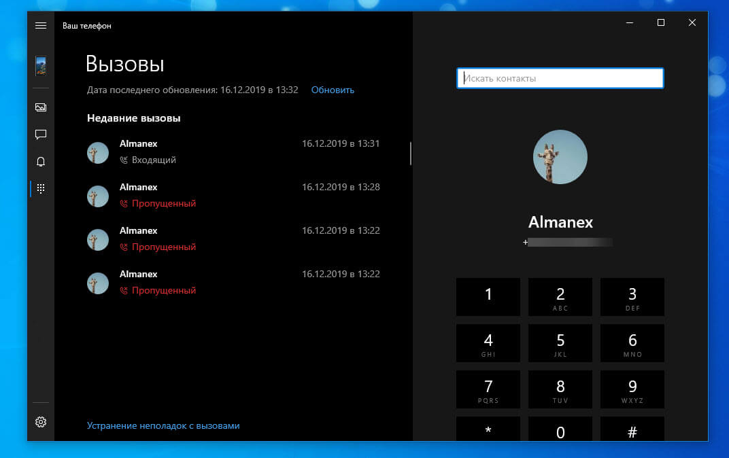The height and width of the screenshot is (458, 729).
Task: Click the Almanex contact name above keypad
Action: tap(560, 222)
